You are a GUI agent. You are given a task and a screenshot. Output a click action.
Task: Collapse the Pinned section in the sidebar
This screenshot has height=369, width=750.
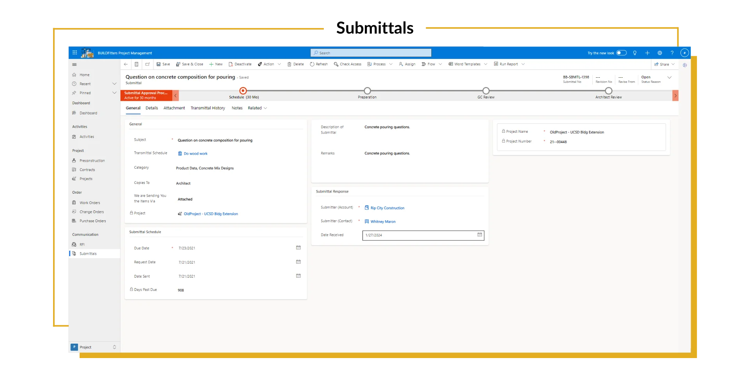point(114,93)
